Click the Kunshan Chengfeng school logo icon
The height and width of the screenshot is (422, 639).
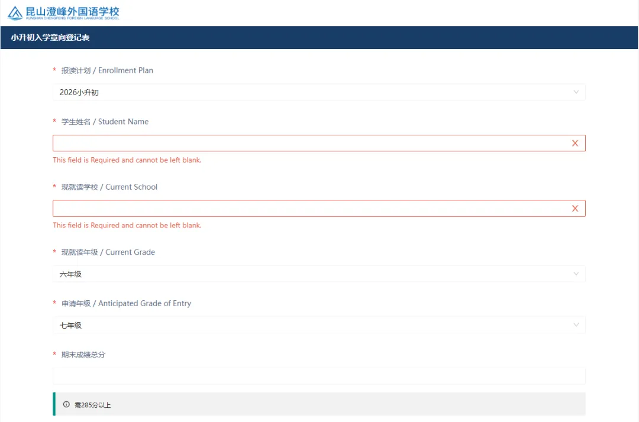tap(15, 13)
